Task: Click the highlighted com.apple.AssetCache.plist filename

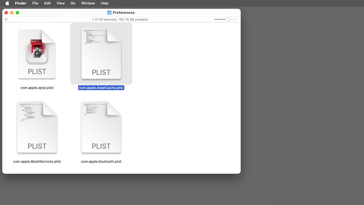Action: click(x=101, y=88)
